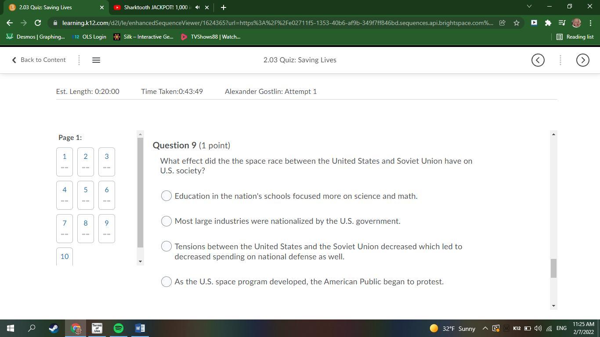Jump to question 7 in the navigator
The width and height of the screenshot is (600, 337).
pos(65,229)
